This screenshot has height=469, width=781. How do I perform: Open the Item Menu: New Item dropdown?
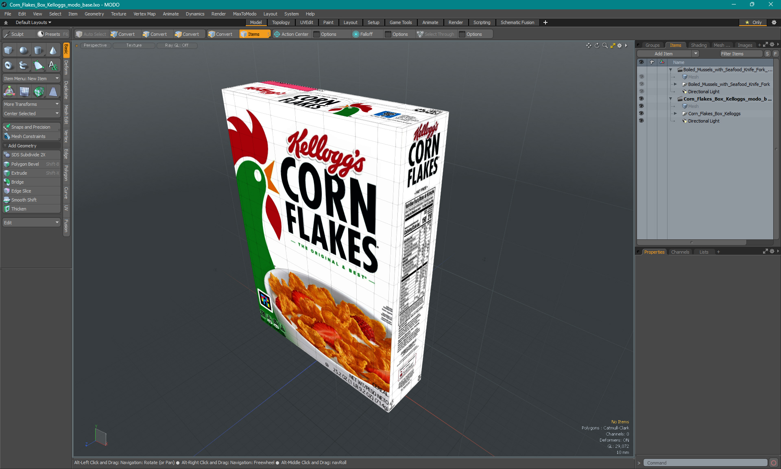[x=31, y=79]
